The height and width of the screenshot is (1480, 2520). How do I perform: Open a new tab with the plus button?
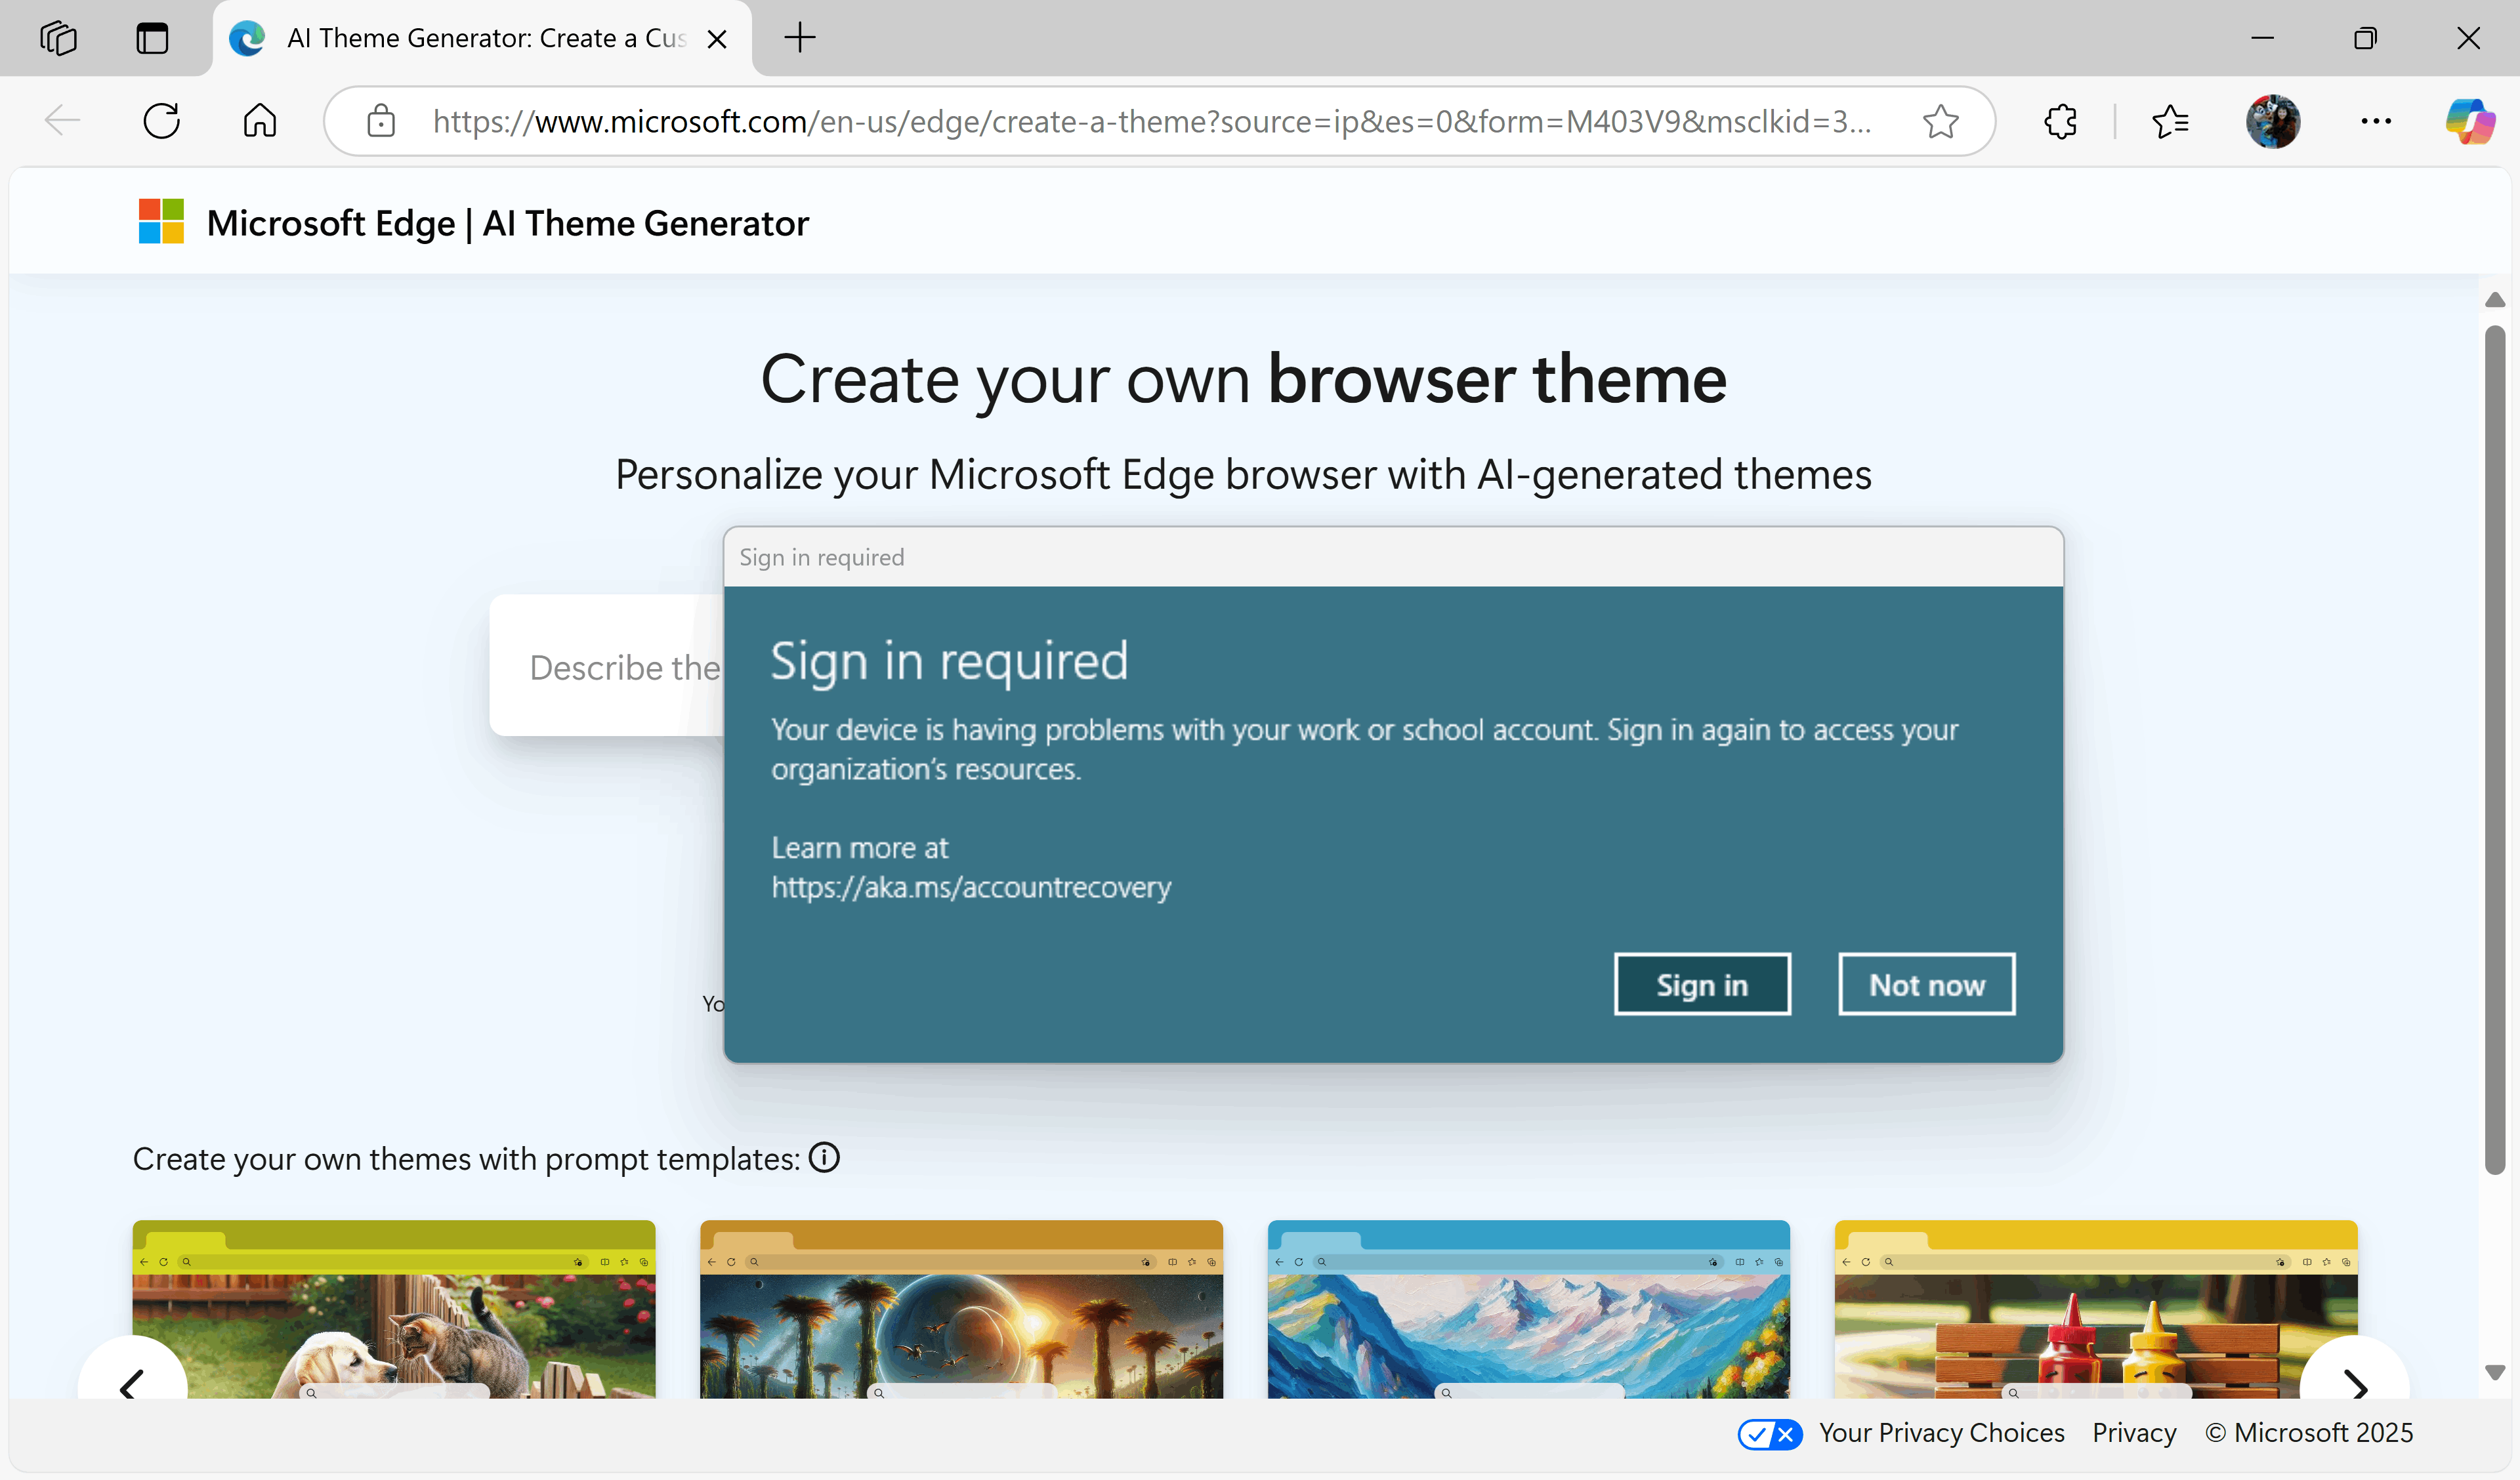click(x=799, y=38)
